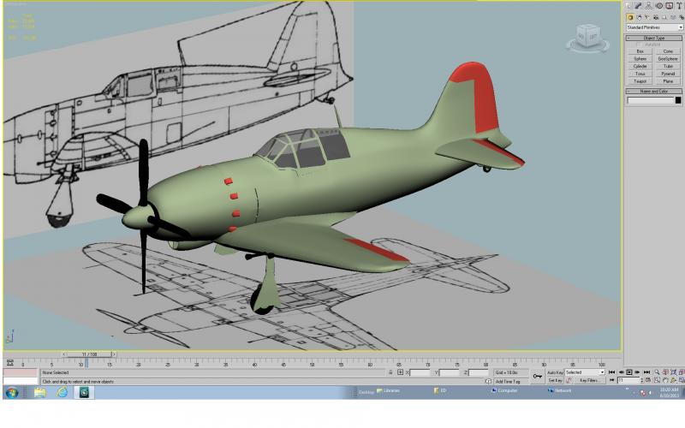Click the Zoom magnifier navigation icon
Image resolution: width=685 pixels, height=428 pixels.
(657, 372)
